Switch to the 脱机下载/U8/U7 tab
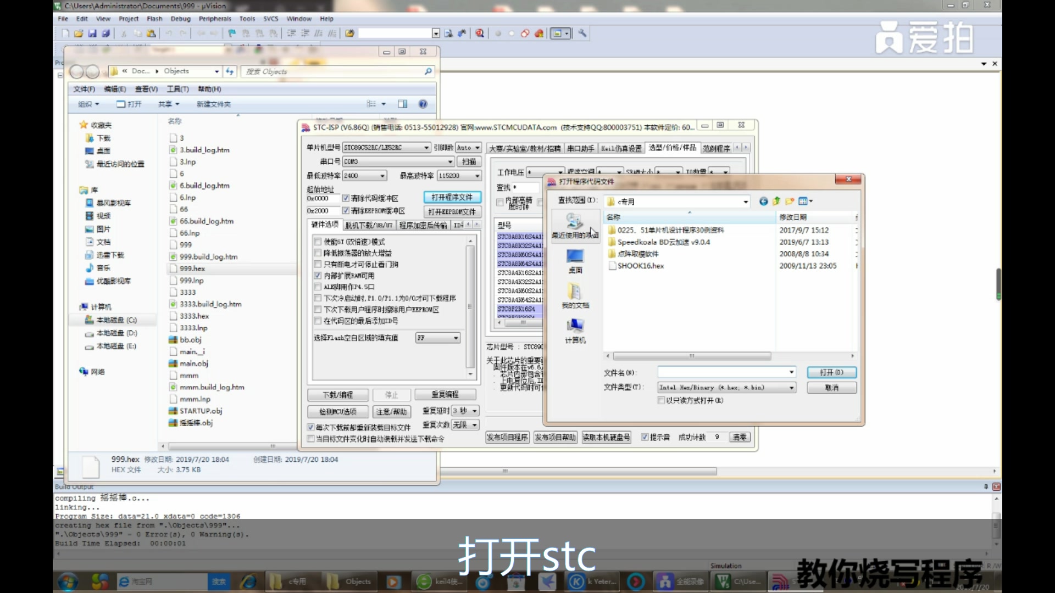Viewport: 1055px width, 593px height. [x=369, y=225]
